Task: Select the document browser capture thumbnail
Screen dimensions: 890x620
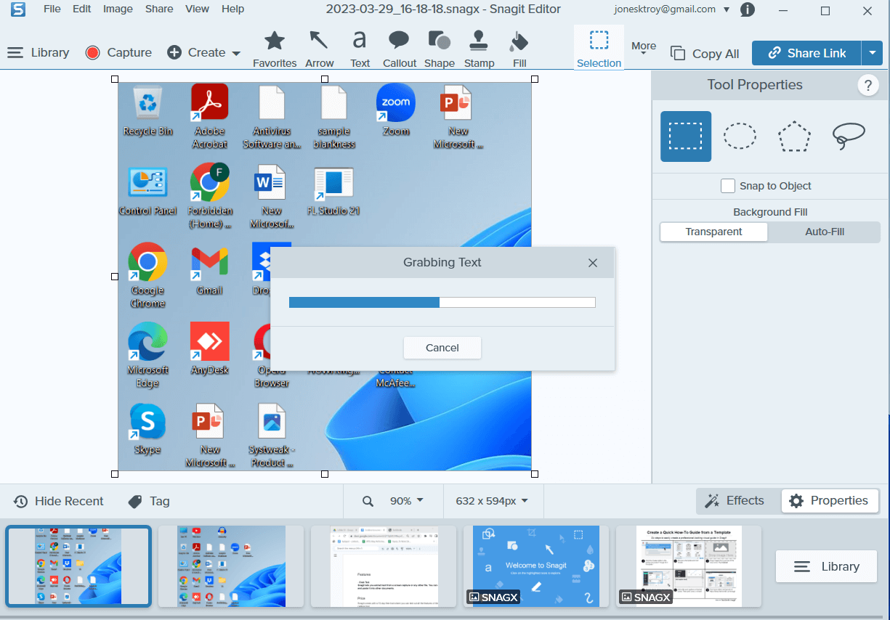Action: click(x=384, y=566)
